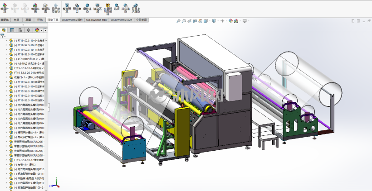This screenshot has height=191, width=372.
Task: Open 排定渲染 schedule render
Action: (x=126, y=8)
